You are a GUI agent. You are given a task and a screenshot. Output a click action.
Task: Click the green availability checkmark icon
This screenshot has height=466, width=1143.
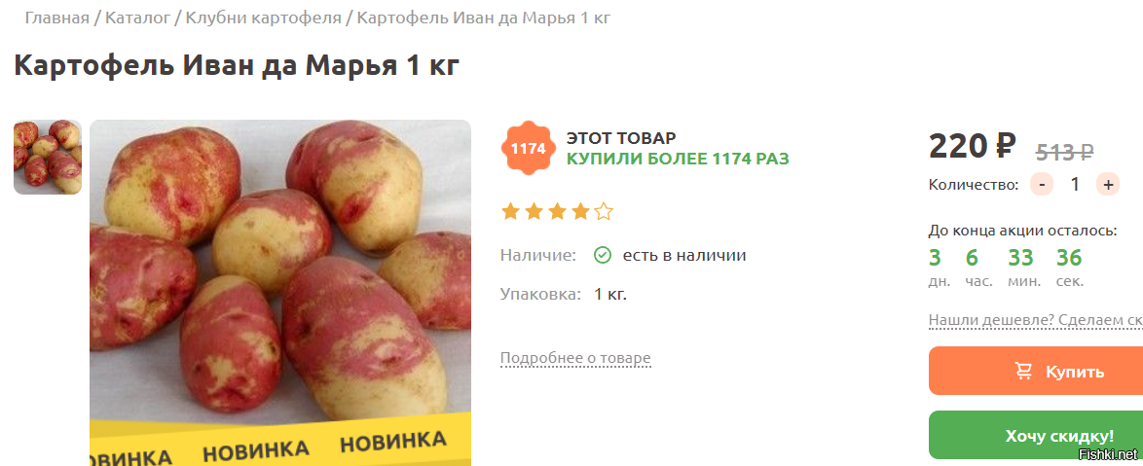tap(602, 255)
